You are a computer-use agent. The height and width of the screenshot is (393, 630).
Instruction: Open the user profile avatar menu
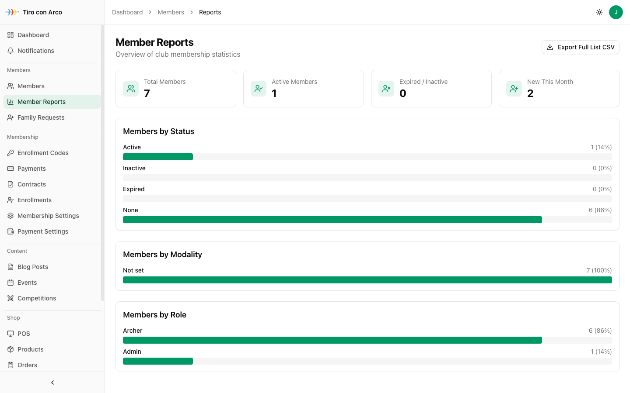click(616, 12)
